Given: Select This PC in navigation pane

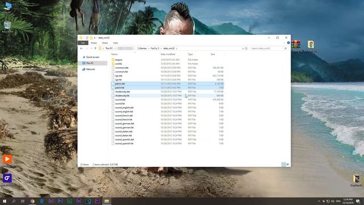Looking at the screenshot, I should coord(90,63).
